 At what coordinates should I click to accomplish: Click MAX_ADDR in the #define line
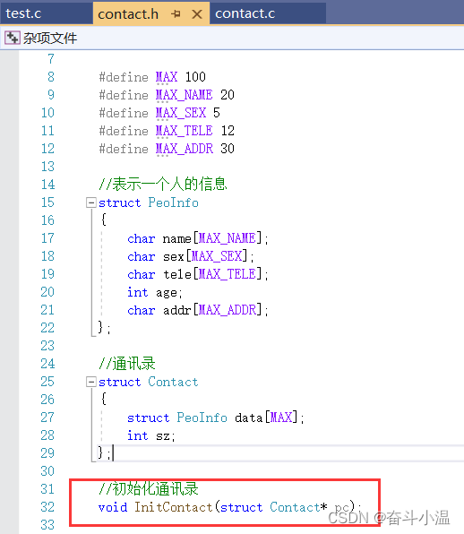click(x=185, y=149)
